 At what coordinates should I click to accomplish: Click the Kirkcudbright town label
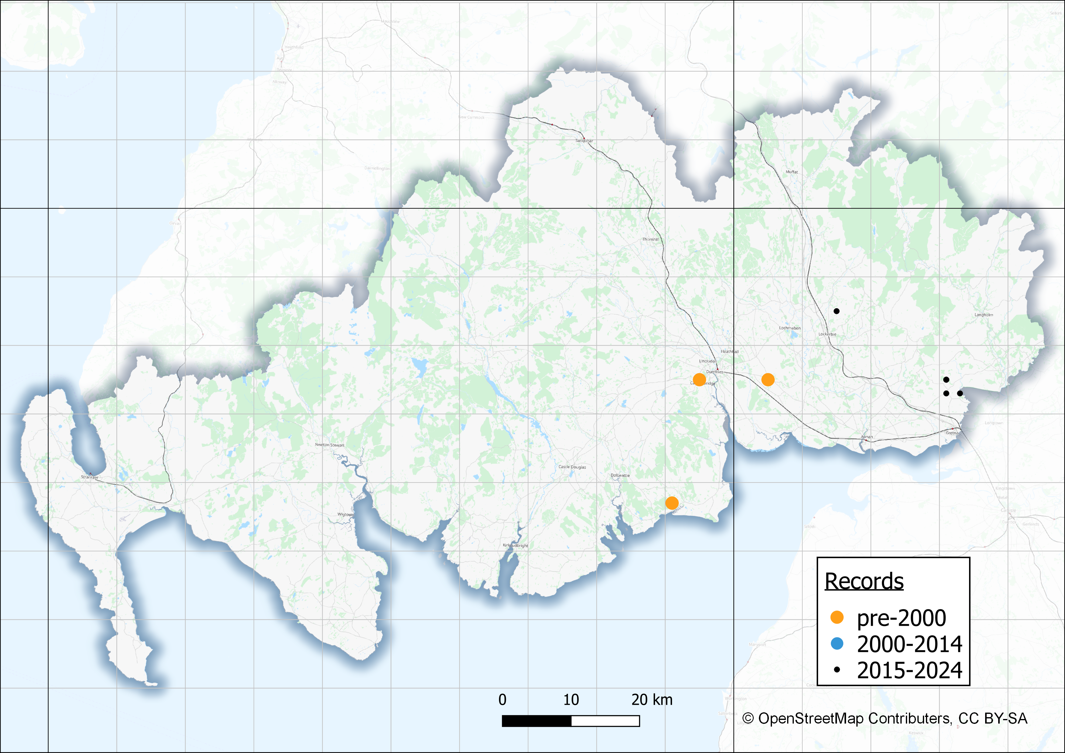click(x=515, y=545)
